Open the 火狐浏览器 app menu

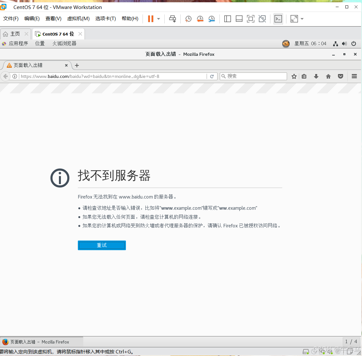click(x=64, y=44)
